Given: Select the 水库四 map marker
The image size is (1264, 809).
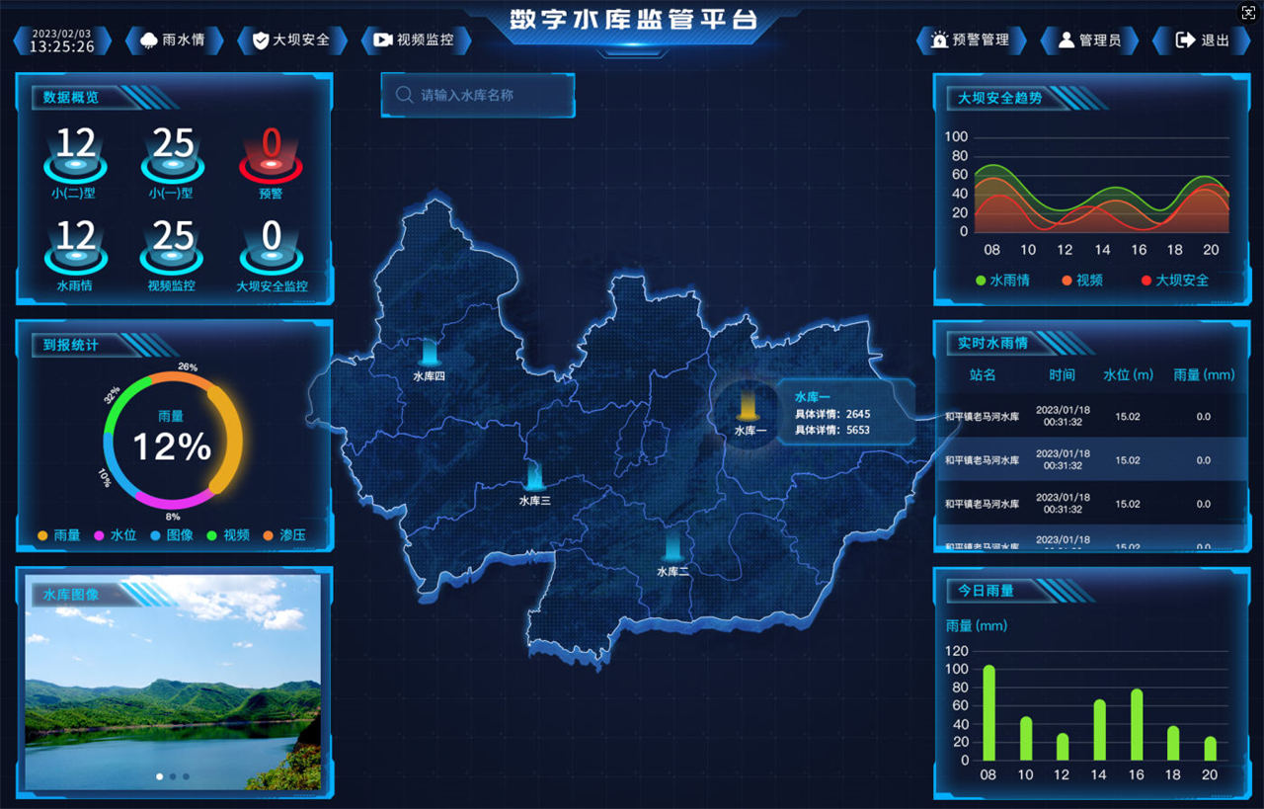Looking at the screenshot, I should (x=429, y=352).
